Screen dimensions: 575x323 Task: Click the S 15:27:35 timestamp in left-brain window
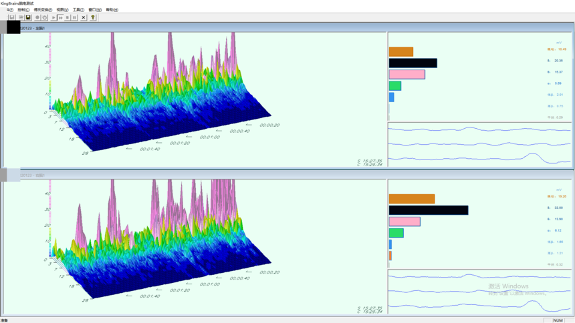tap(370, 161)
